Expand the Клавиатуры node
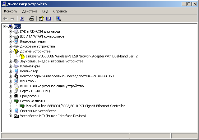 coord(10,66)
